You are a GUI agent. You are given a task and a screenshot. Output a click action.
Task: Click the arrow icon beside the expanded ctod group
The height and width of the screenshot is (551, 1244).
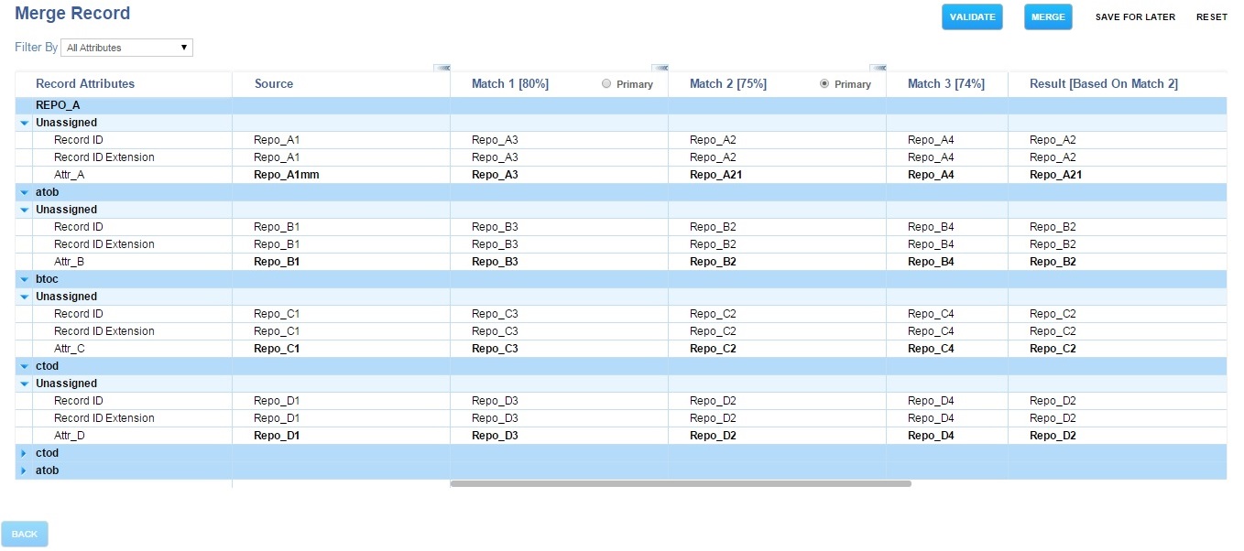click(25, 366)
